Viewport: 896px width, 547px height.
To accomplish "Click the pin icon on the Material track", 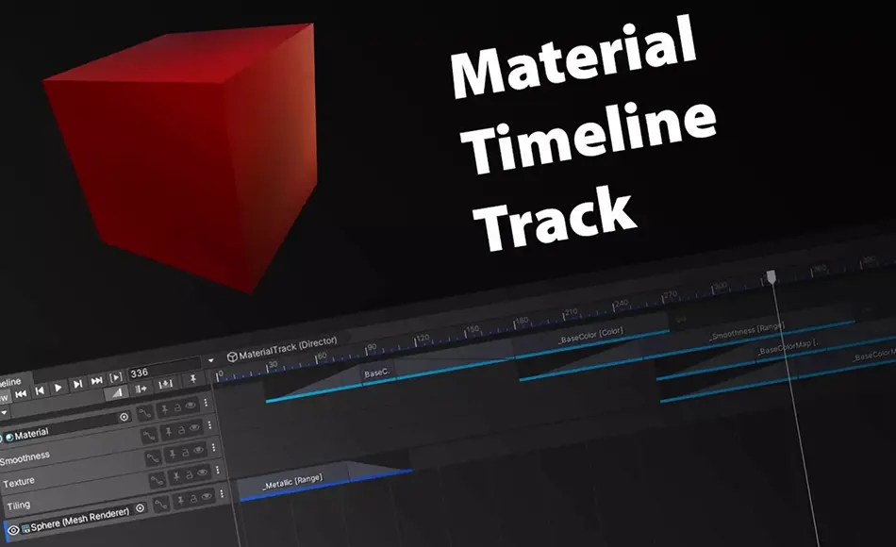I will tap(164, 409).
